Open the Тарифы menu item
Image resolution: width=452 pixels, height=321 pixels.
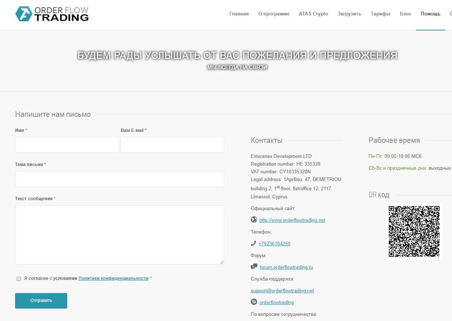point(380,14)
